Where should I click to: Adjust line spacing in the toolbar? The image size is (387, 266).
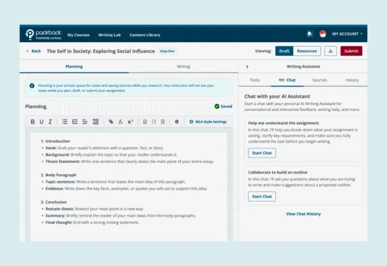point(96,122)
